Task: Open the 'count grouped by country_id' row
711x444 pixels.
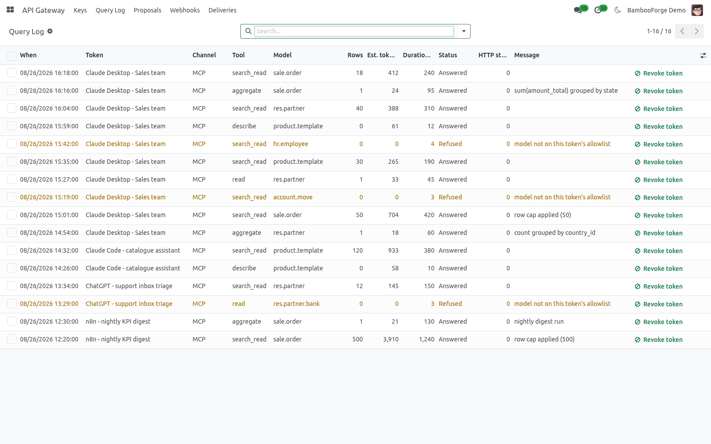Action: point(355,233)
